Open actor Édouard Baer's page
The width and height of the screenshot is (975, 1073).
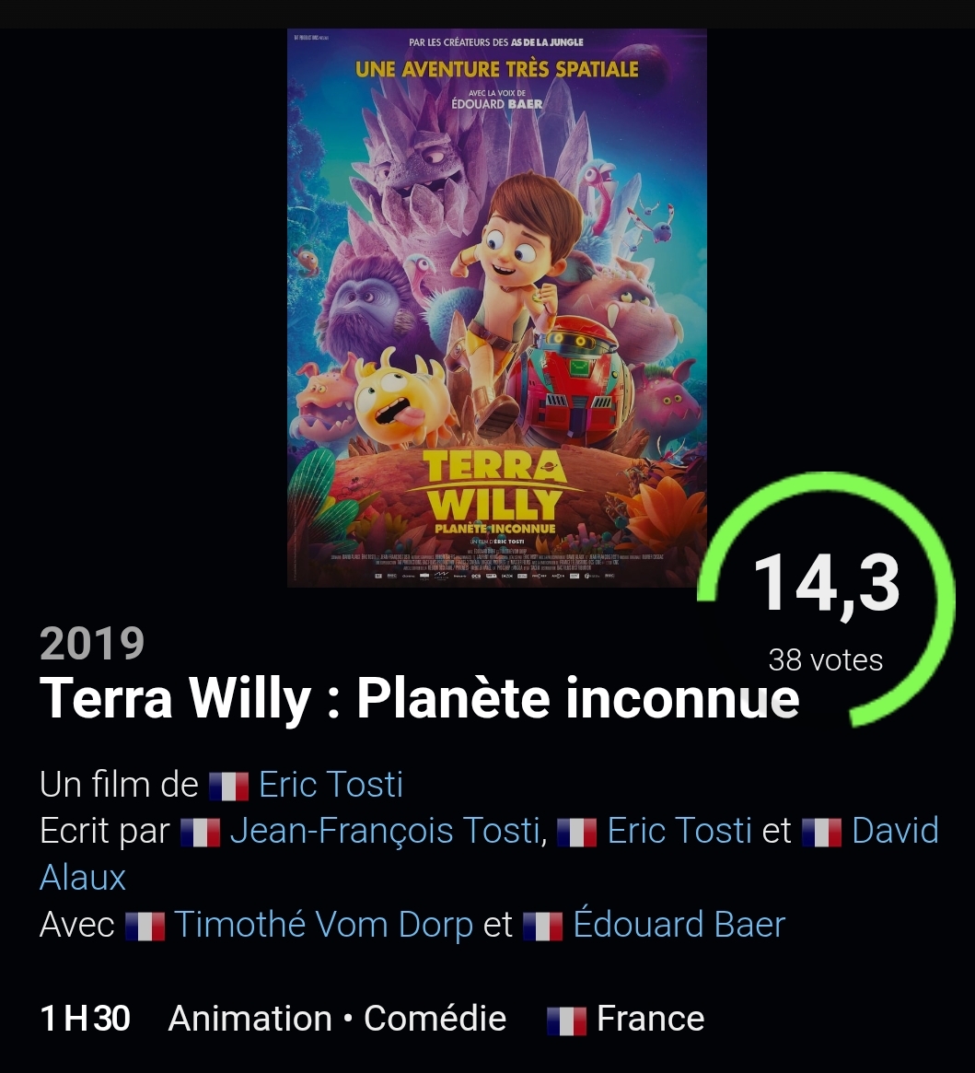point(679,925)
